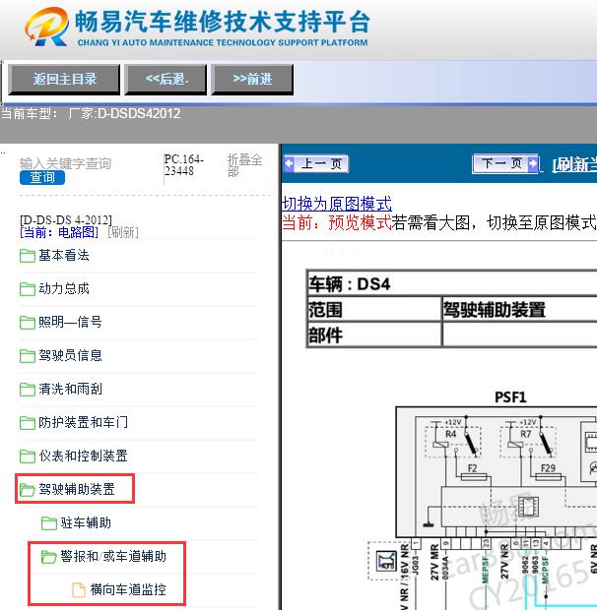
Task: Click the 厂家:D-DSDS42012 vehicle text
Action: 124,113
